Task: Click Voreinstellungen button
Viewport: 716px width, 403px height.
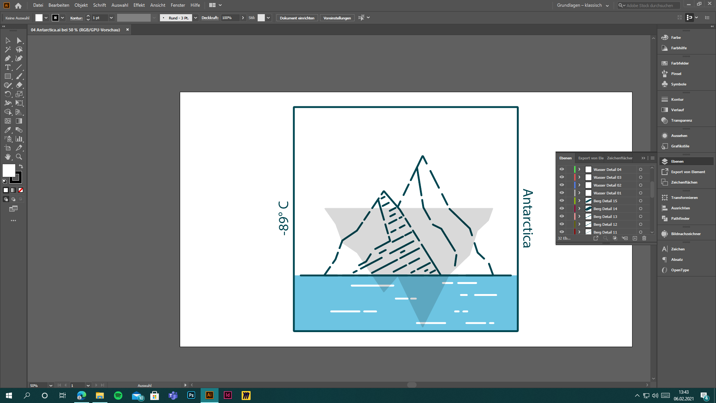Action: 337,18
